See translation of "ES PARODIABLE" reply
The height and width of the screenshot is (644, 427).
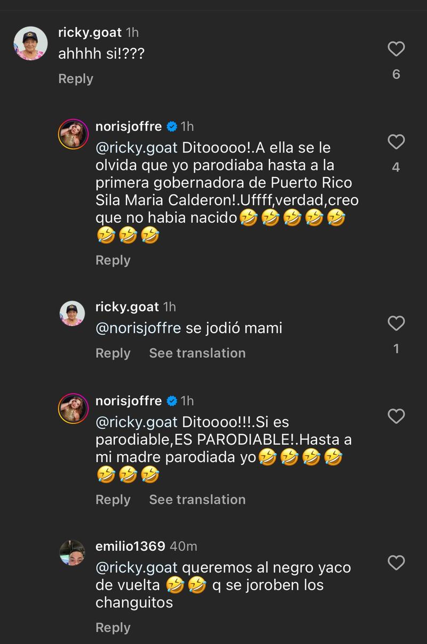tap(197, 500)
